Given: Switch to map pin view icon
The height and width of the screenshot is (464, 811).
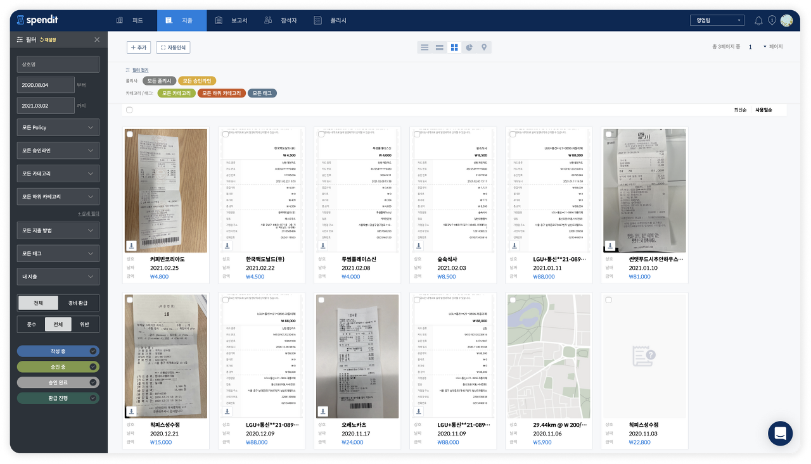Looking at the screenshot, I should coord(484,47).
